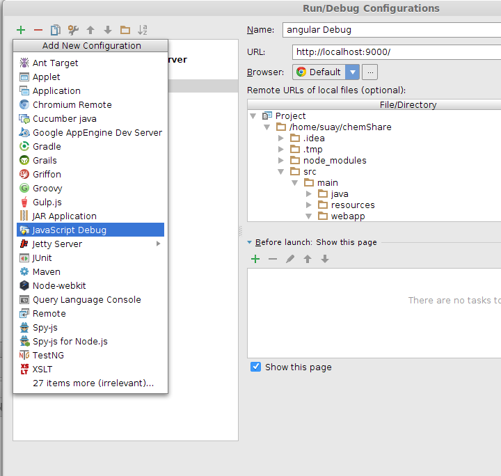
Task: Collapse the src folder
Action: coord(281,172)
